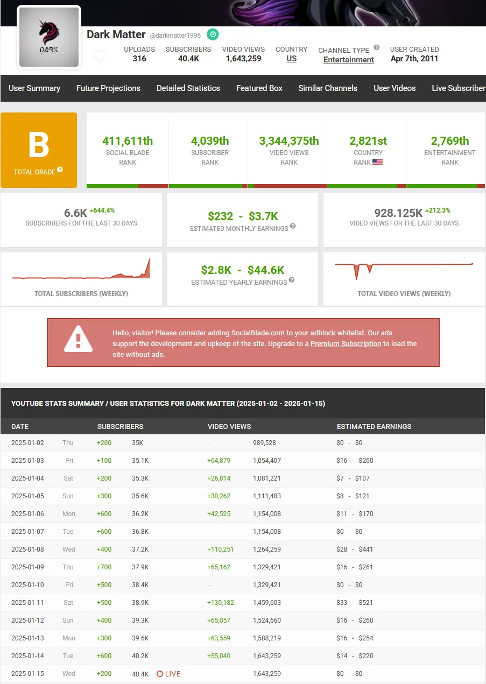Image resolution: width=486 pixels, height=684 pixels.
Task: Click the 2025-01-07 date cell
Action: point(27,532)
